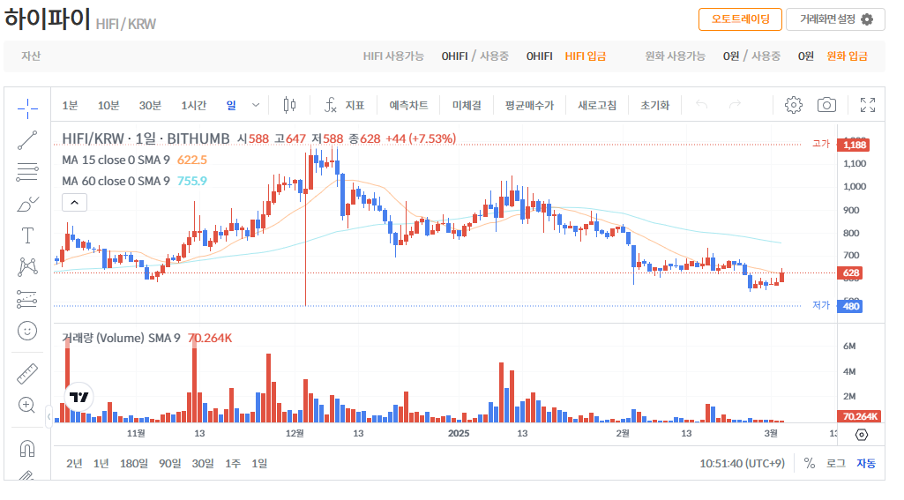This screenshot has width=904, height=500.
Task: Select the 1시간 interval
Action: click(194, 106)
